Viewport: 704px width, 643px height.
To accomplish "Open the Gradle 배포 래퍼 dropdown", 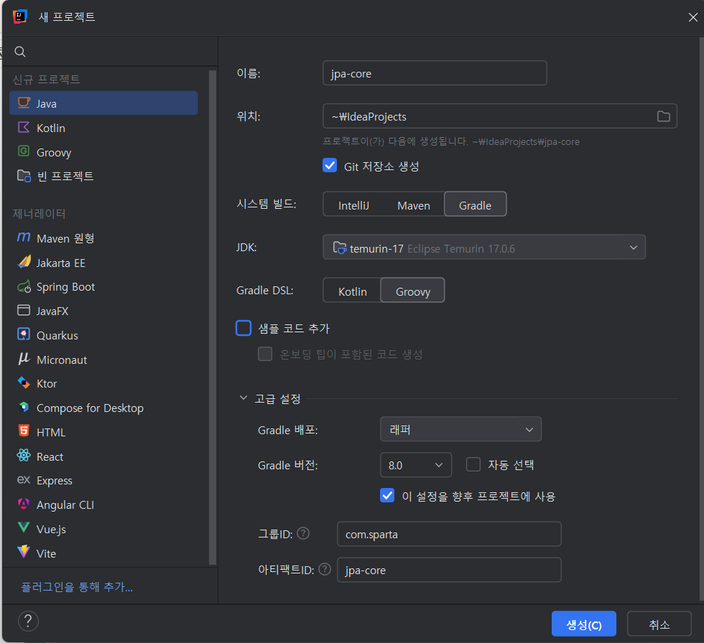I will click(460, 429).
